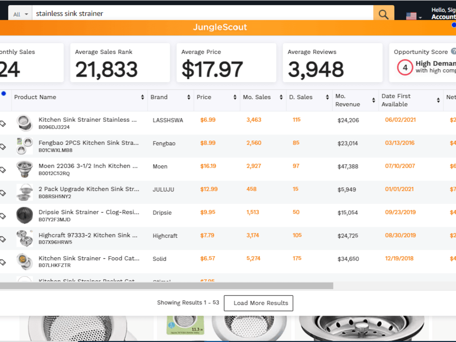Click the horizontal scrollbar under the table
The image size is (456, 342).
pyautogui.click(x=166, y=285)
